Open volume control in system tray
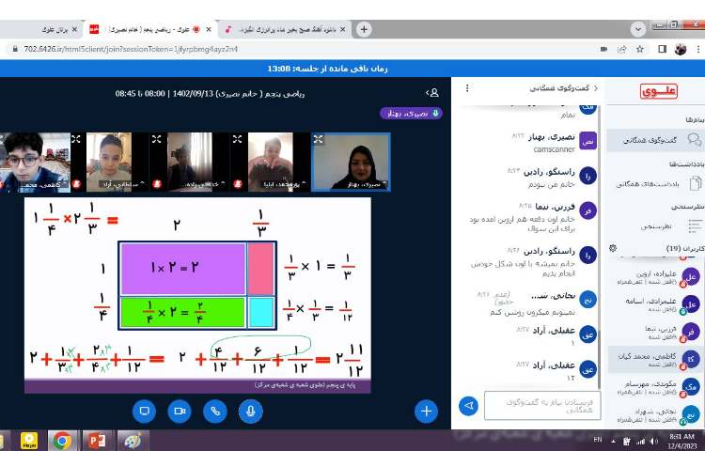Viewport: 705px width, 451px height. click(x=653, y=442)
